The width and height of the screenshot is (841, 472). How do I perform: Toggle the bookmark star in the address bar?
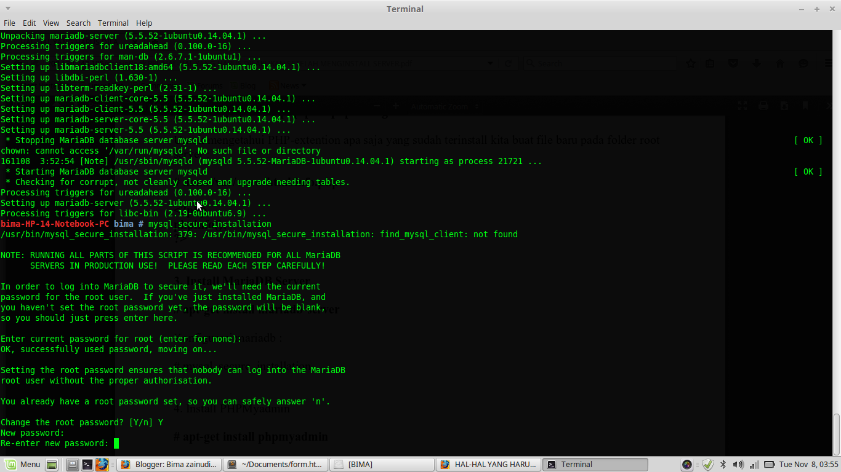click(691, 63)
